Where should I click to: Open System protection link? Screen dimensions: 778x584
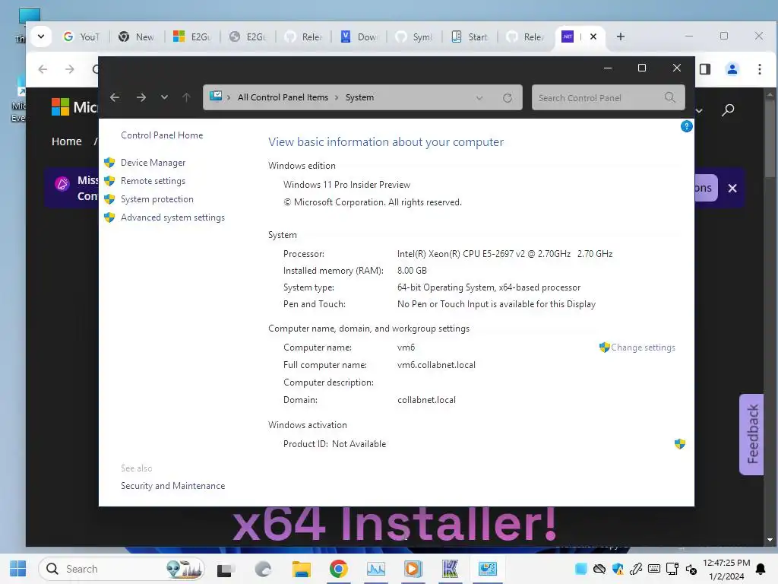[157, 199]
